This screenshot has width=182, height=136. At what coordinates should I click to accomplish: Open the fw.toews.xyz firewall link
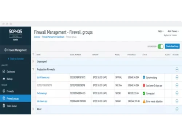point(42,93)
